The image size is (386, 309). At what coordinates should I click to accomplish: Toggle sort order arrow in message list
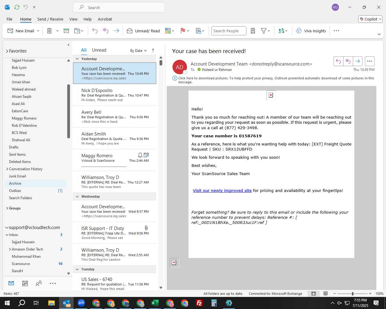[153, 50]
